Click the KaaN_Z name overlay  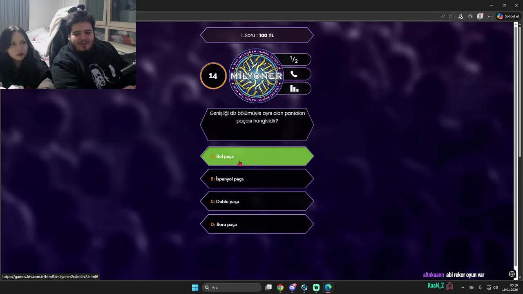tap(436, 286)
